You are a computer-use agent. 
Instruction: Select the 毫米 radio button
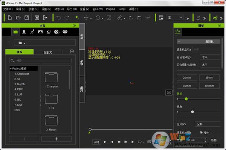pyautogui.click(x=201, y=132)
